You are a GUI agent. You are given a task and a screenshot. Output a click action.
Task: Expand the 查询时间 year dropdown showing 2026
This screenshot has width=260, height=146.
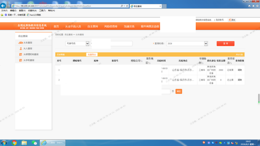pos(206,43)
